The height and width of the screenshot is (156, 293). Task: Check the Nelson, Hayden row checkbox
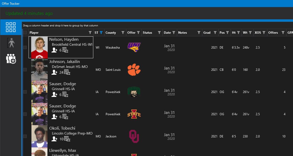coord(25,48)
